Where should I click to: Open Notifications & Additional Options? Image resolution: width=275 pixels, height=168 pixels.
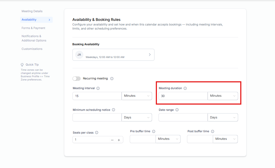pos(34,38)
